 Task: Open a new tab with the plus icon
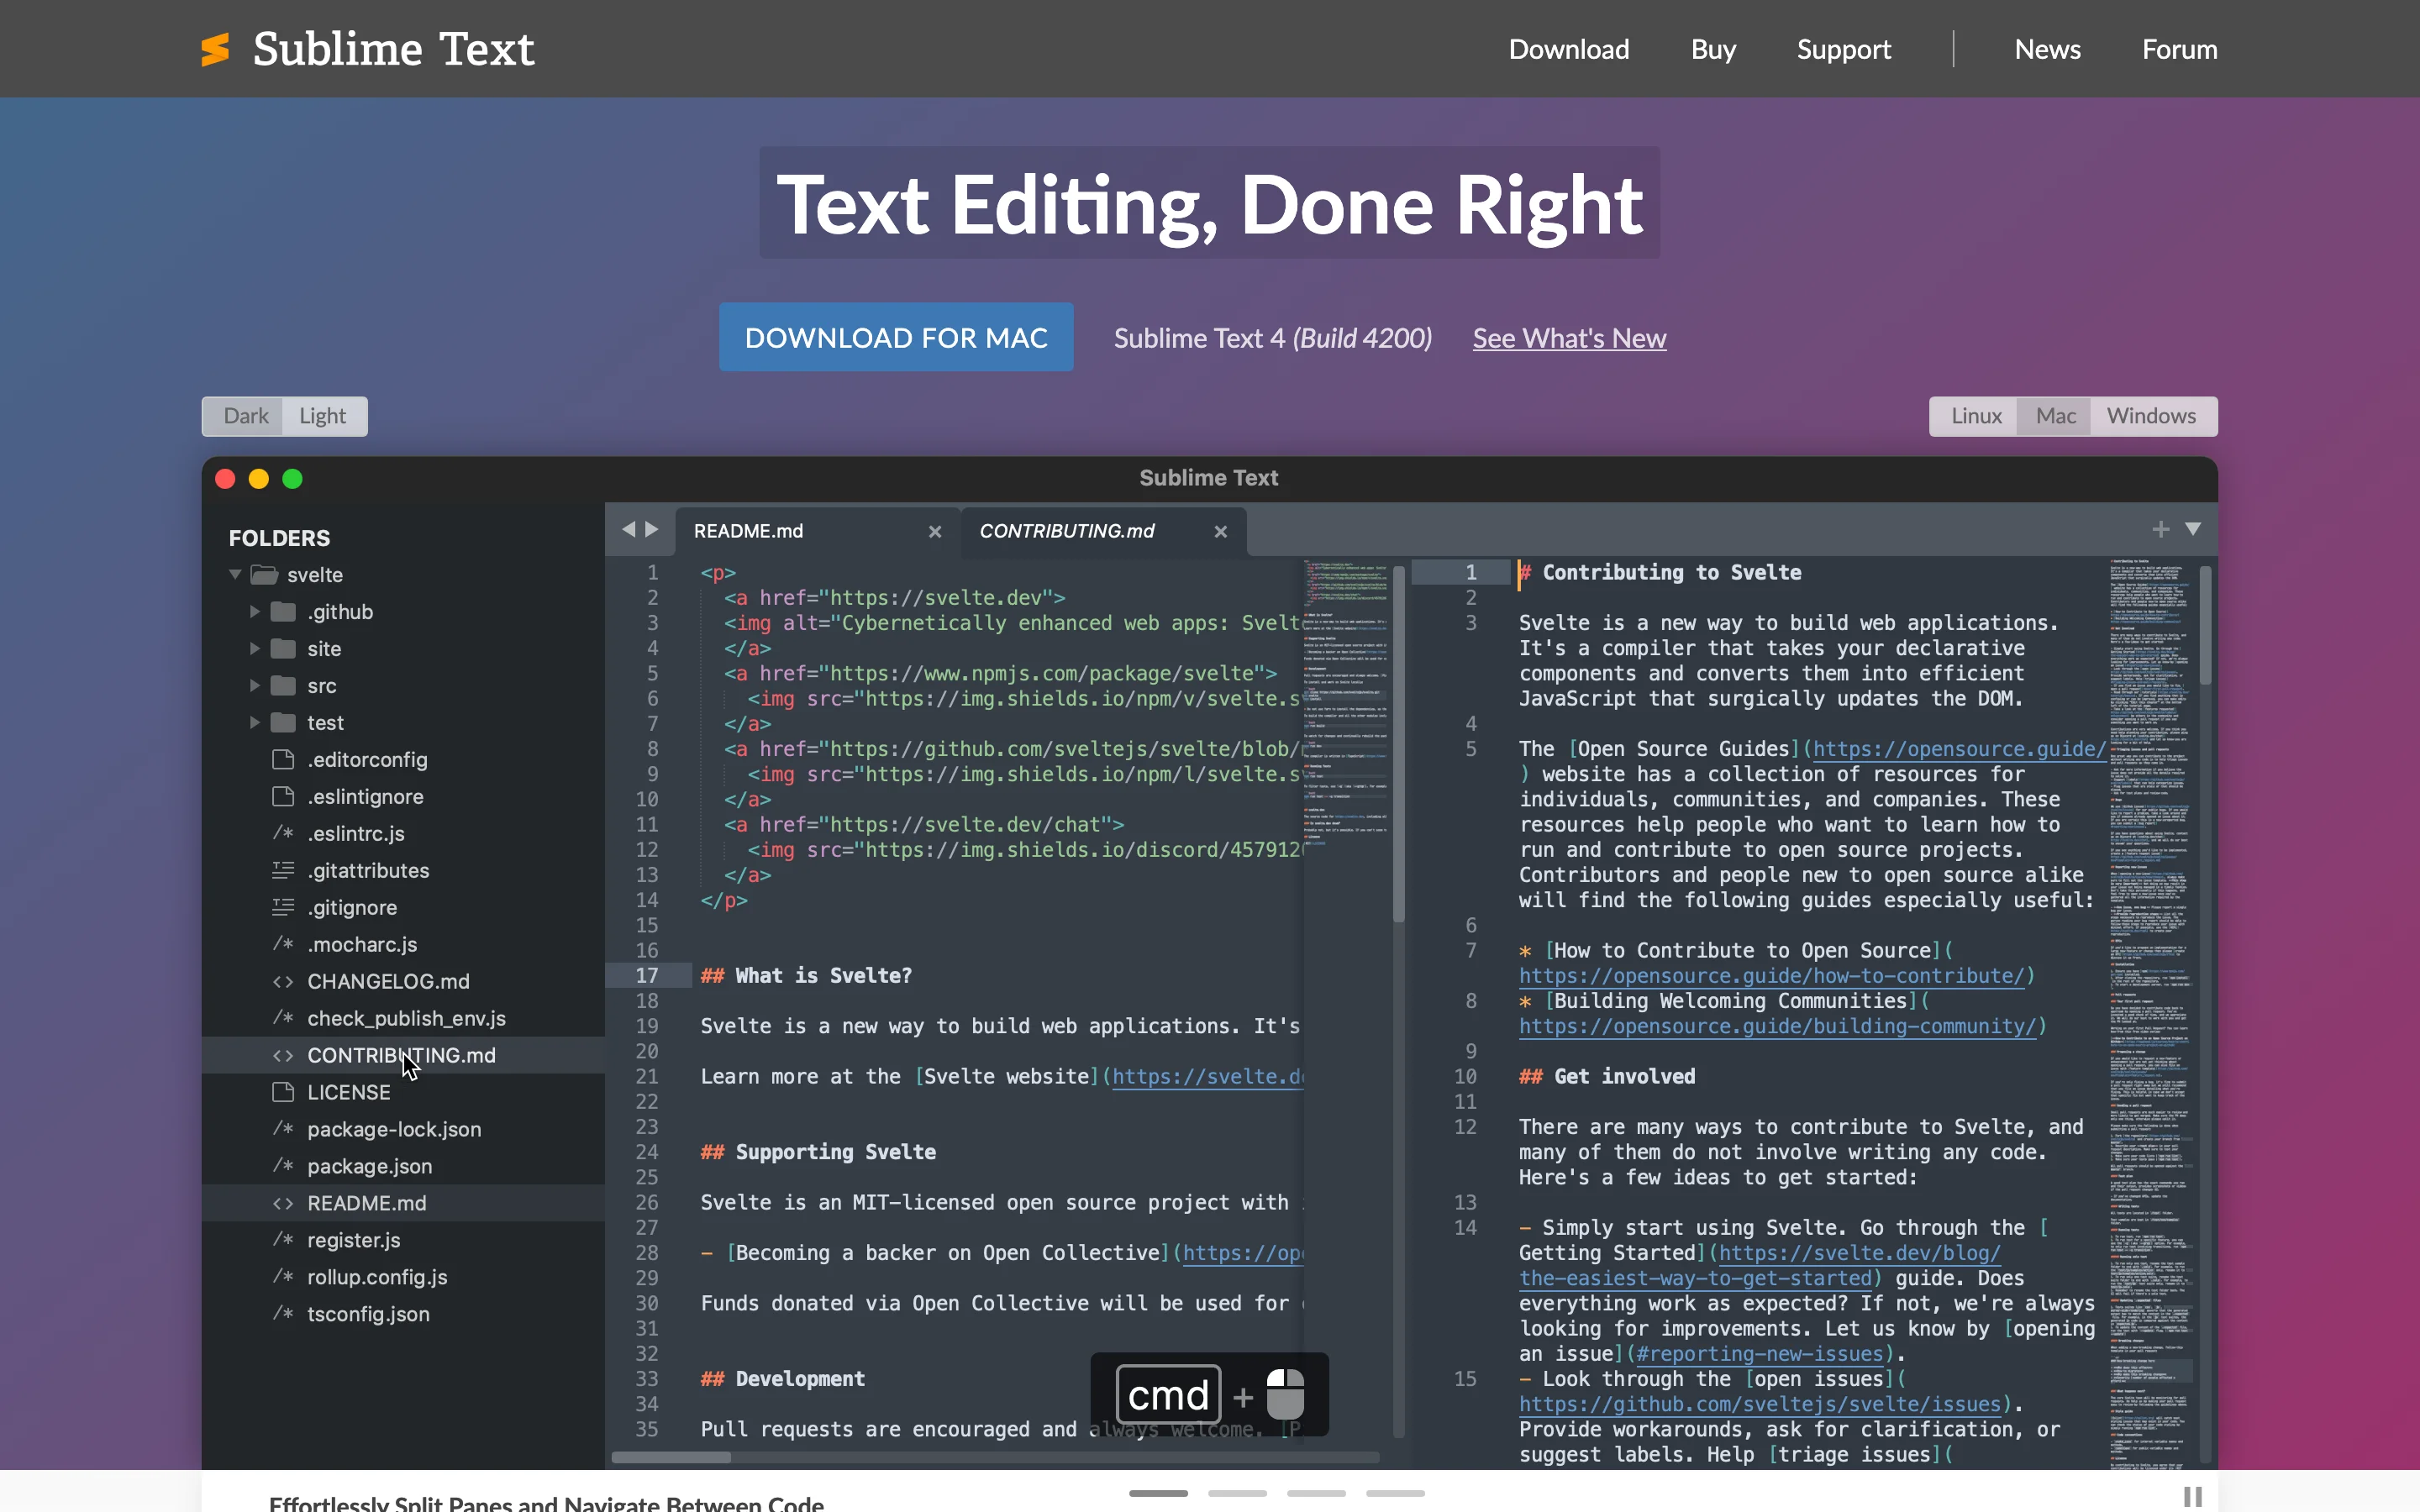2160,529
